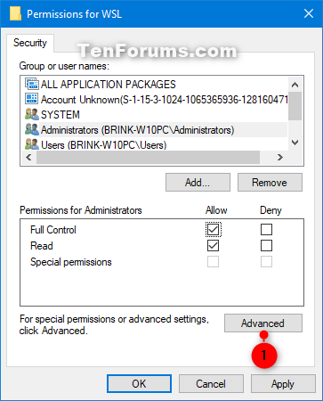The image size is (323, 401).
Task: Toggle Deny checkbox for Read
Action: pyautogui.click(x=266, y=246)
